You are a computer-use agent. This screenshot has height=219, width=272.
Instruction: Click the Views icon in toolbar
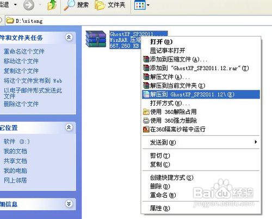[x=139, y=5]
